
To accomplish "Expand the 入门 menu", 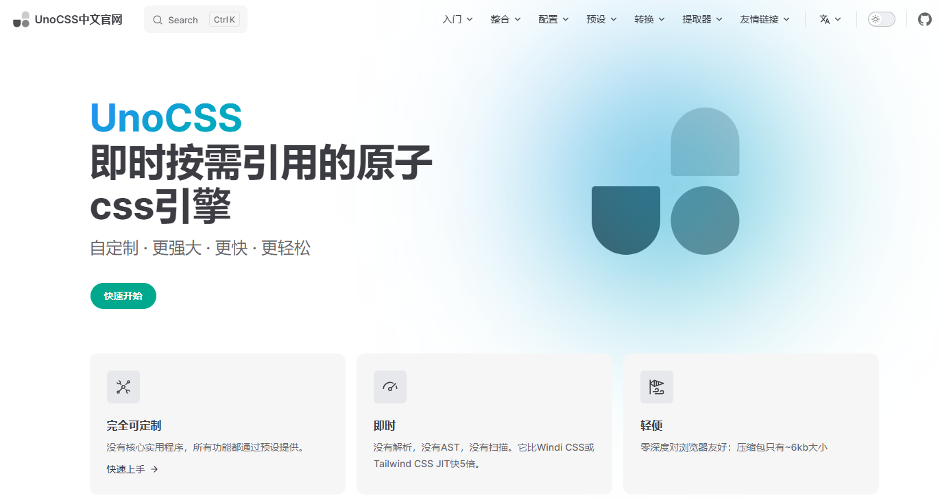I will tap(457, 19).
